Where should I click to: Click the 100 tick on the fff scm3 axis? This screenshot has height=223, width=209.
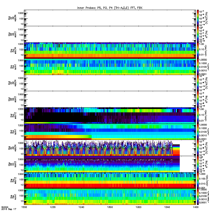click(x=21, y=165)
